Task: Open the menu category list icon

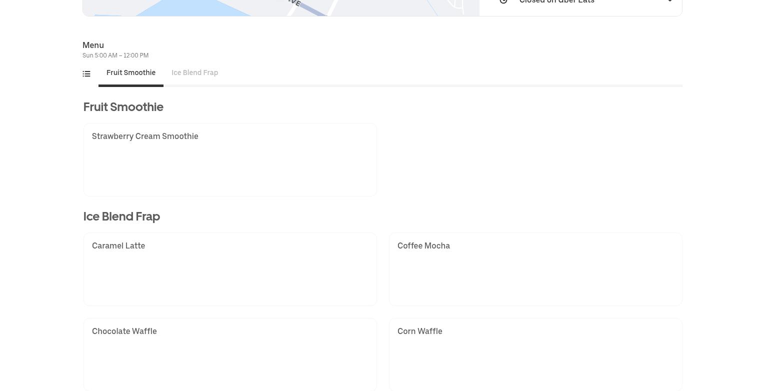Action: (86, 74)
